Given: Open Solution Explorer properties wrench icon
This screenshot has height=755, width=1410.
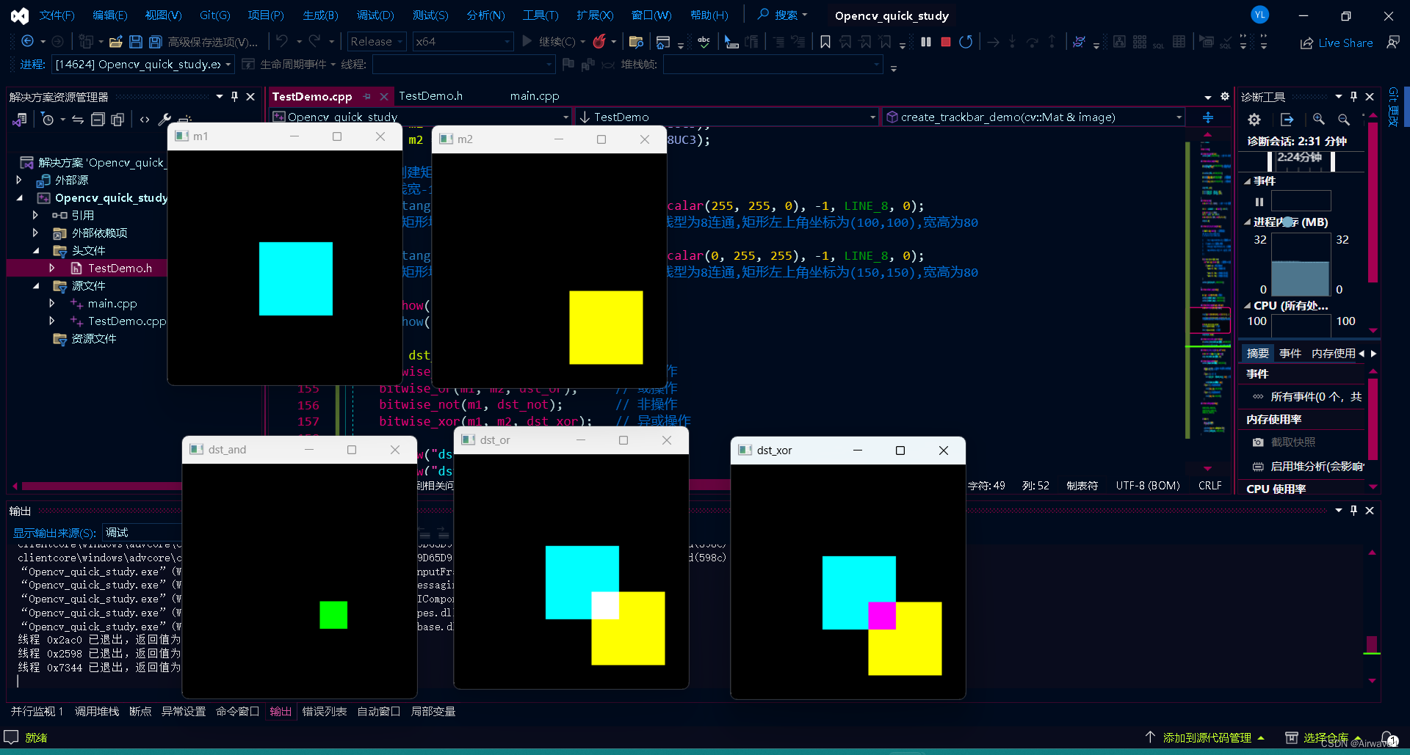Looking at the screenshot, I should (x=164, y=119).
